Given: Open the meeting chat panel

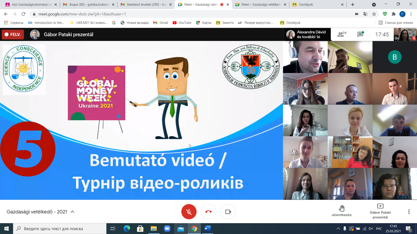Looking at the screenshot, I should pos(360,34).
